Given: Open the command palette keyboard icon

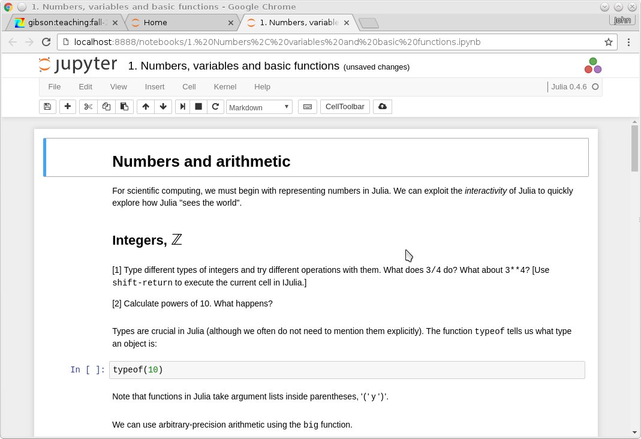Looking at the screenshot, I should pyautogui.click(x=307, y=107).
